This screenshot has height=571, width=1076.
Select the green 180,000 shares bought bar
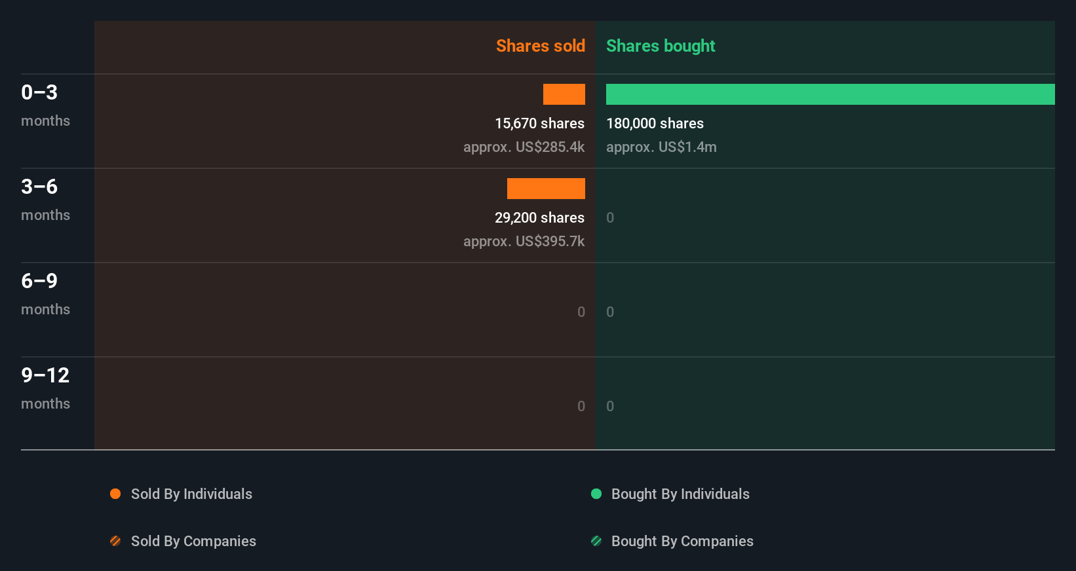pos(830,94)
